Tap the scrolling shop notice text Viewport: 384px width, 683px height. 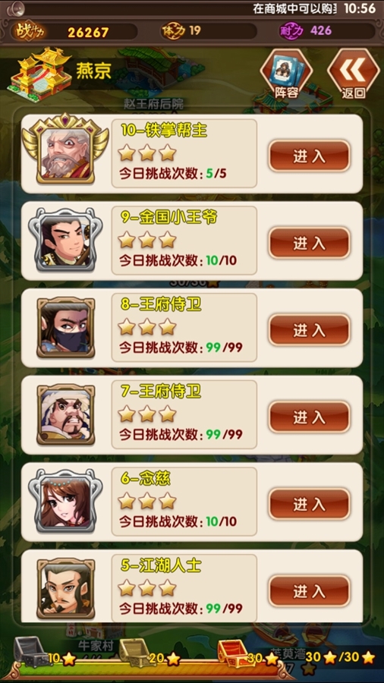(296, 8)
